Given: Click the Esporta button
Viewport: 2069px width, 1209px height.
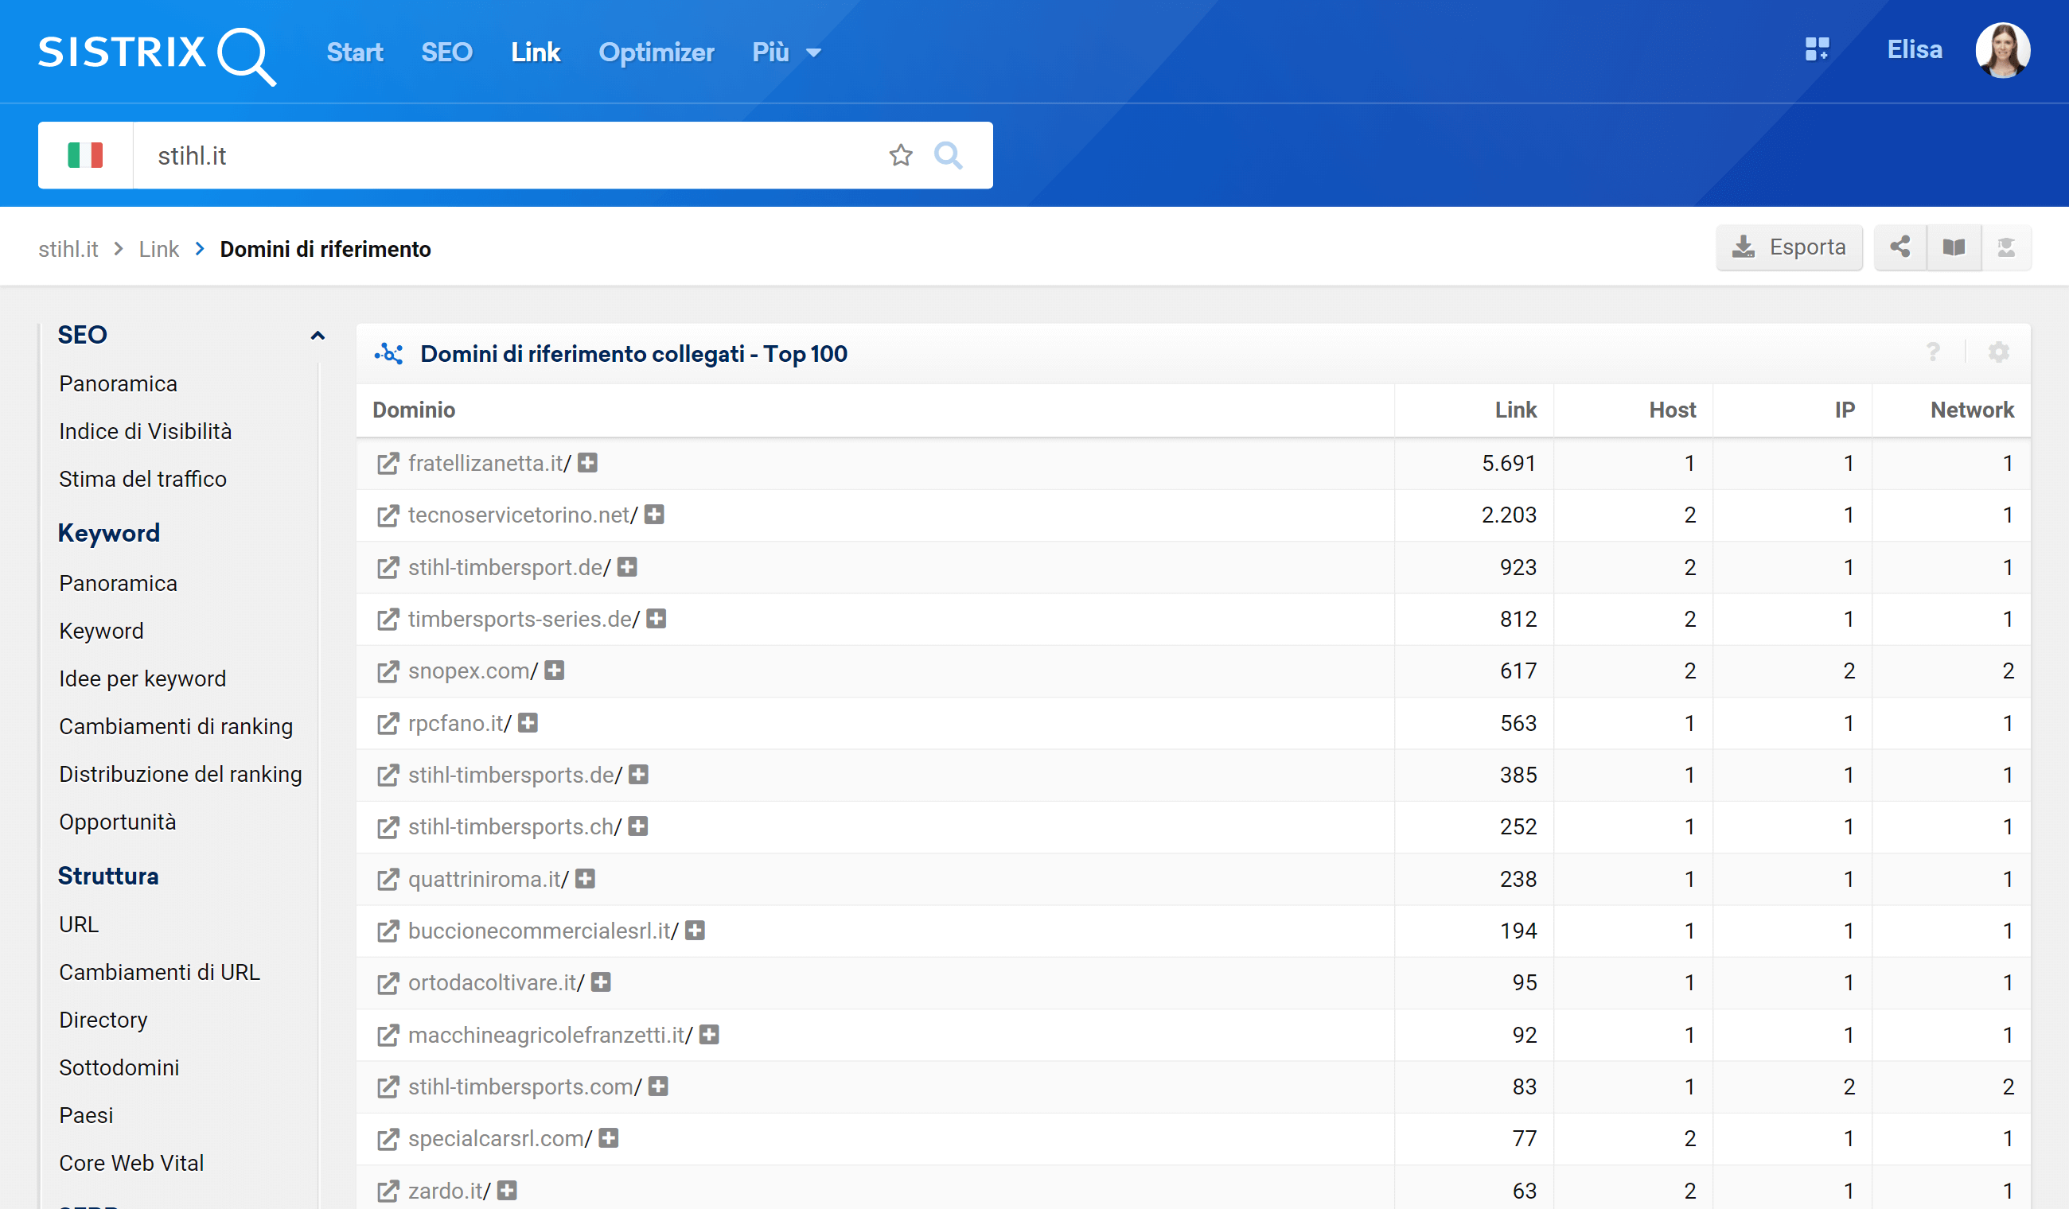Looking at the screenshot, I should (1790, 247).
